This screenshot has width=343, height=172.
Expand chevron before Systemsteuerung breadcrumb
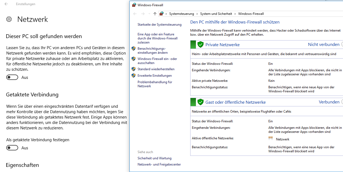tap(166, 14)
